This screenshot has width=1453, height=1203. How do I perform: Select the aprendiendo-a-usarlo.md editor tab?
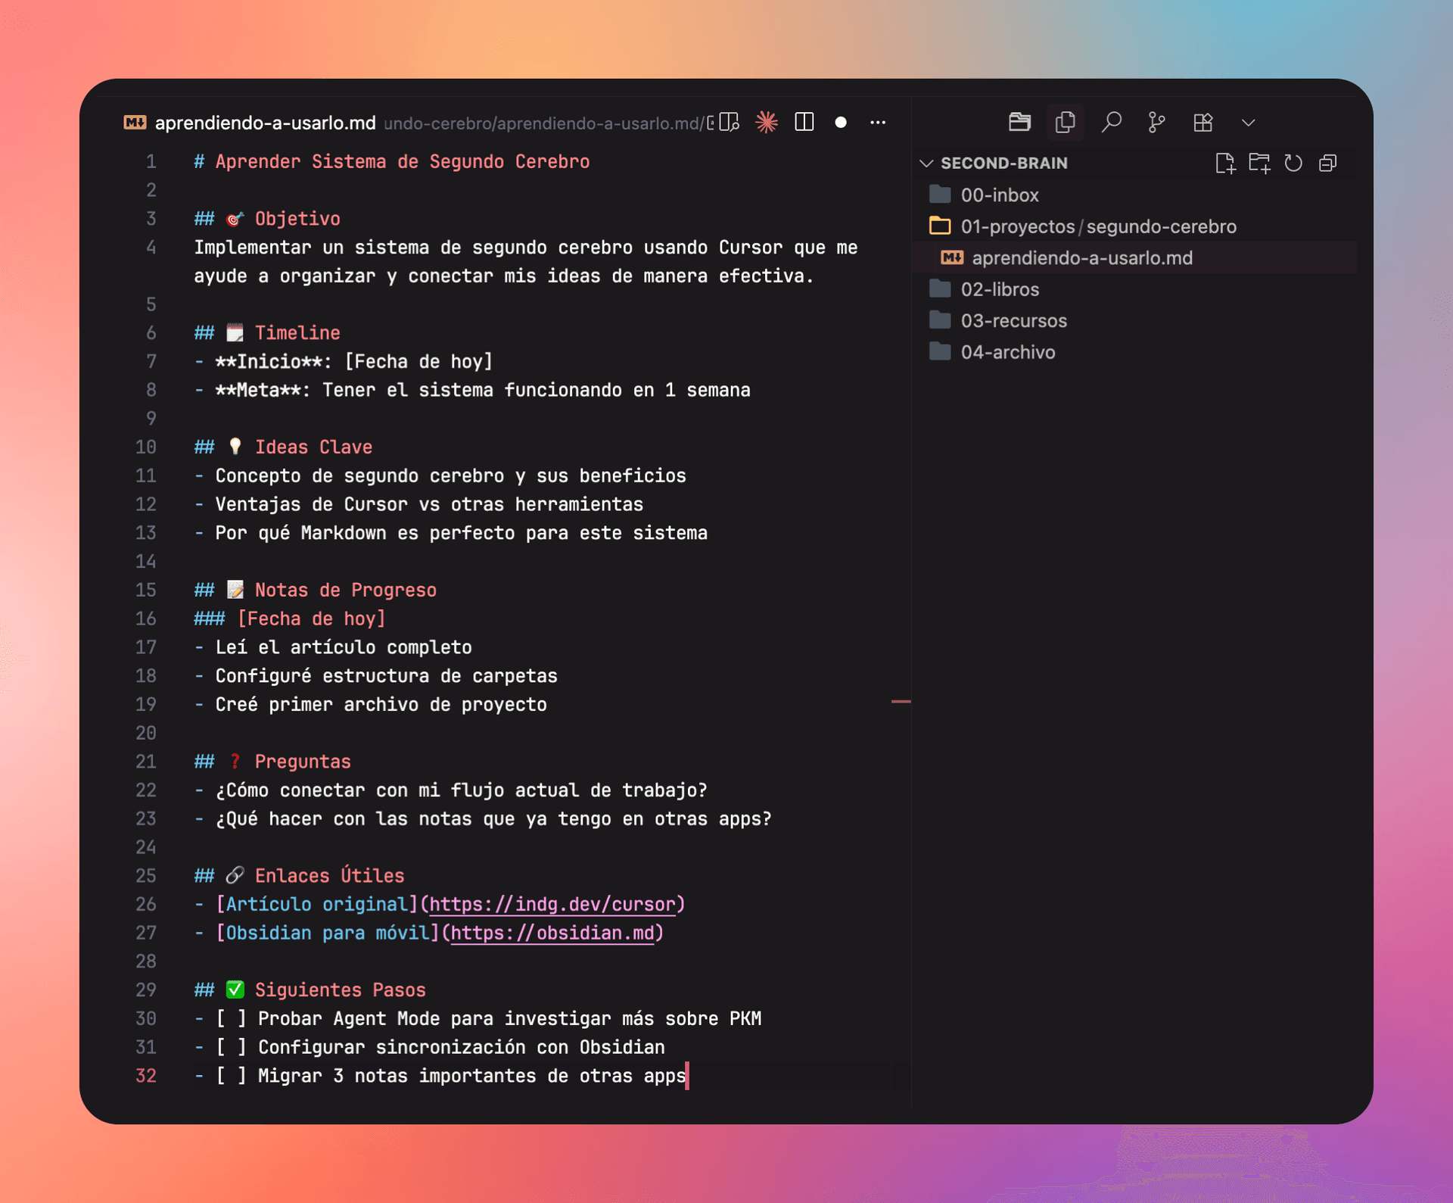click(264, 122)
